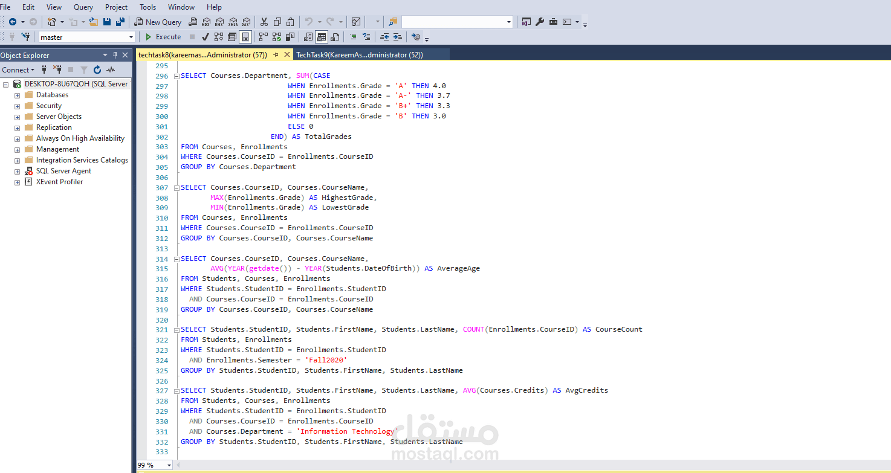Screen dimensions: 891x473
Task: Toggle Include Client Statistics
Action: (x=290, y=37)
